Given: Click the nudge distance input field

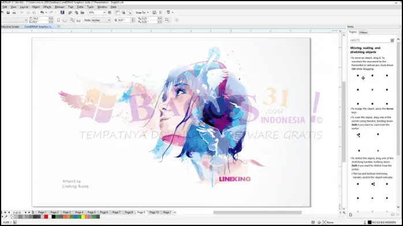Looking at the screenshot, I should (124, 20).
